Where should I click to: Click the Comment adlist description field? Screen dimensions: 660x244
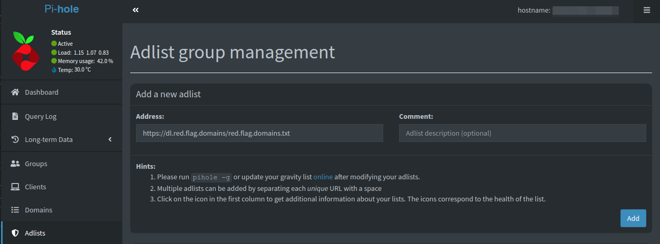coord(522,133)
